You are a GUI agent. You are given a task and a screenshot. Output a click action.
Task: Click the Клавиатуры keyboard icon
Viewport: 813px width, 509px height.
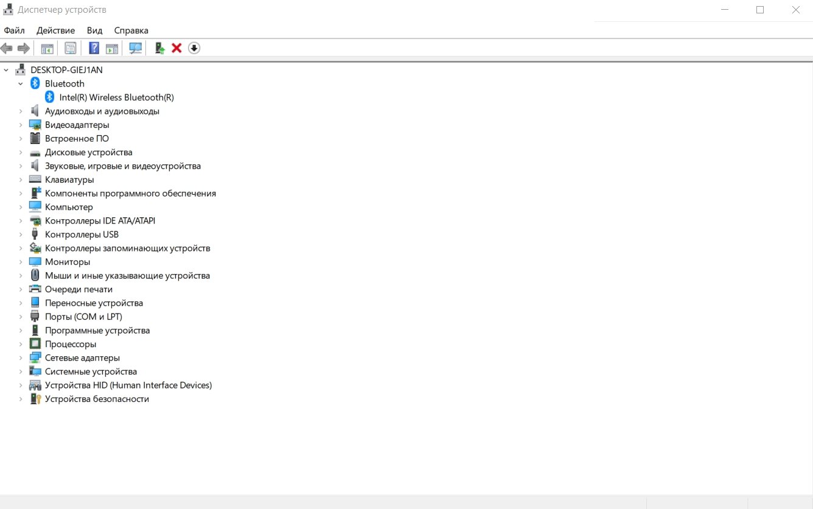pos(35,180)
